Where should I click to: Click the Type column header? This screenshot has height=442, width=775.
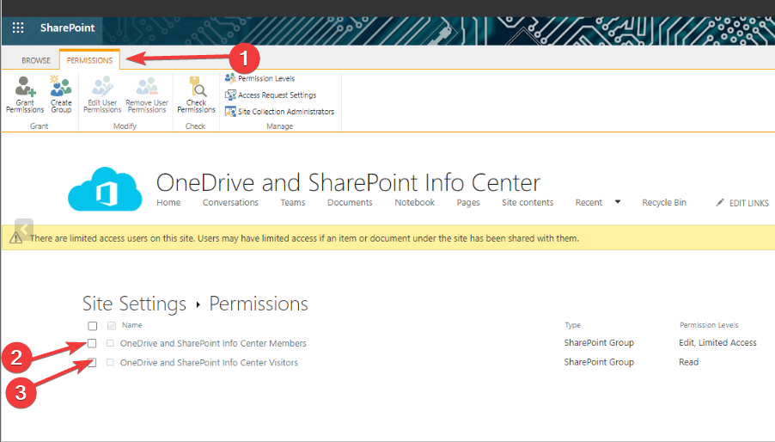(x=572, y=325)
